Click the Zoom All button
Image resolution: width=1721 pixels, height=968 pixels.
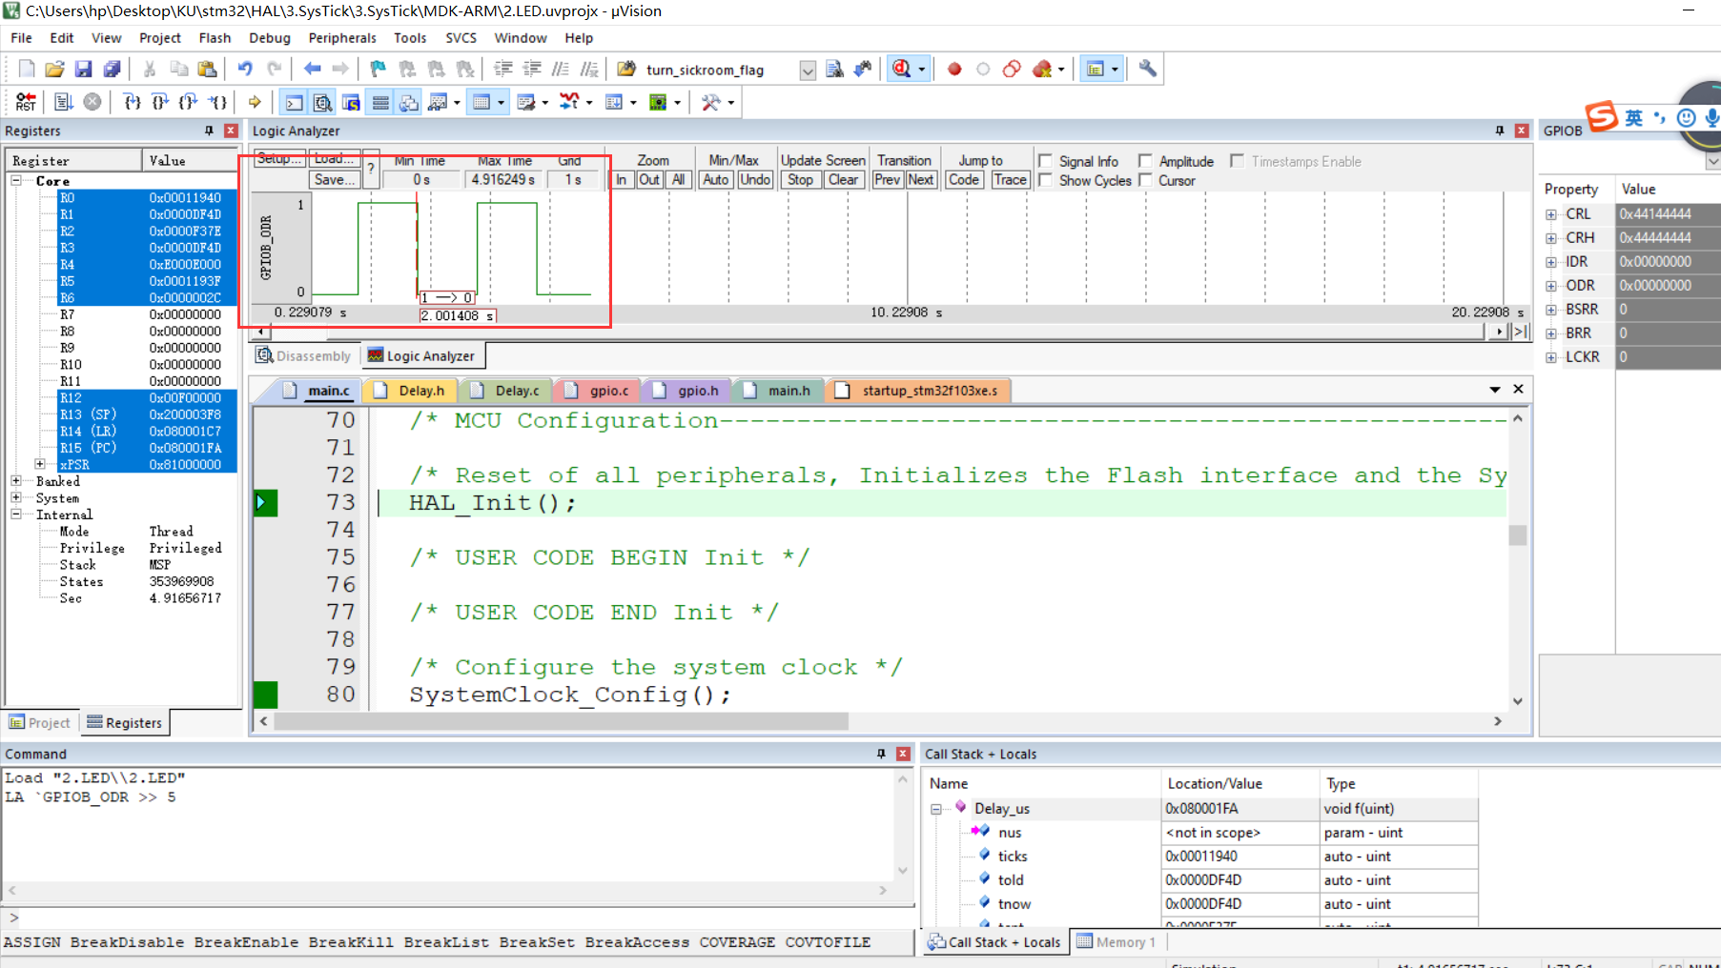[678, 180]
